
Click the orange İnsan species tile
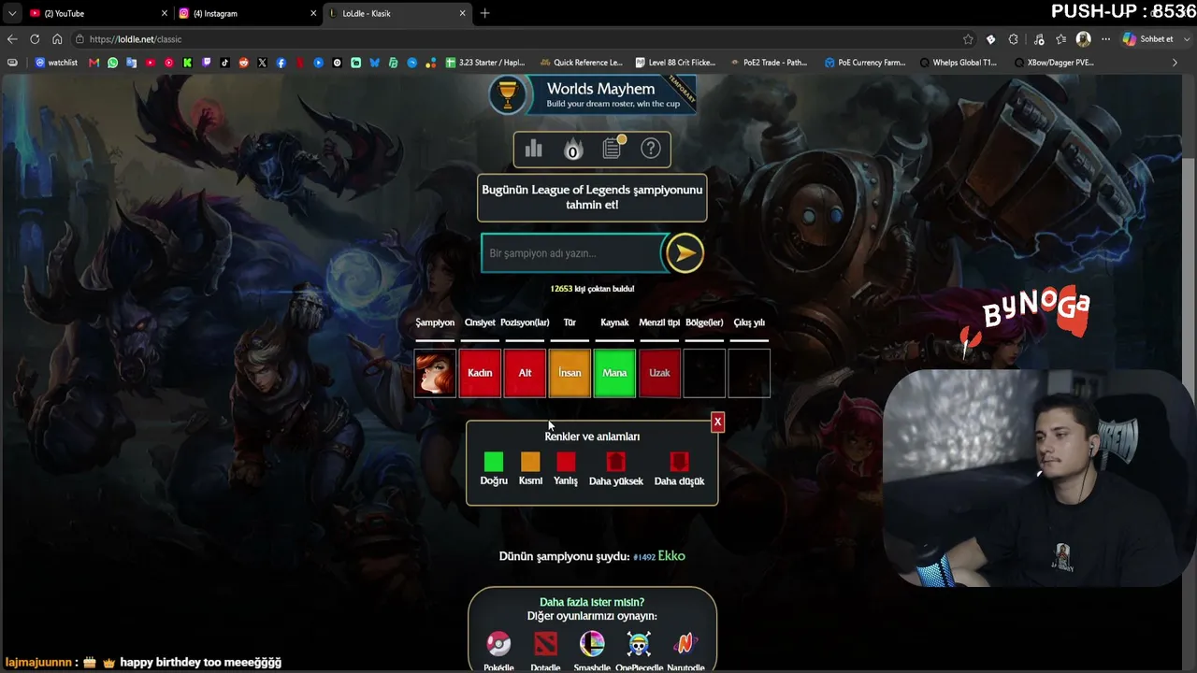(x=570, y=373)
